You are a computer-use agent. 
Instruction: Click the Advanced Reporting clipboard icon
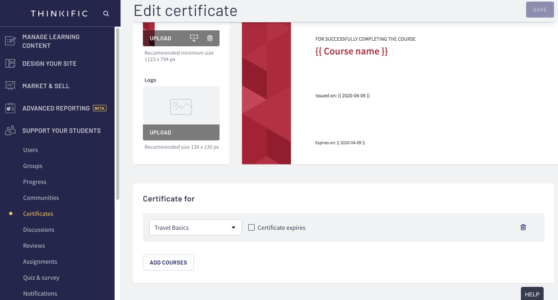(10, 108)
